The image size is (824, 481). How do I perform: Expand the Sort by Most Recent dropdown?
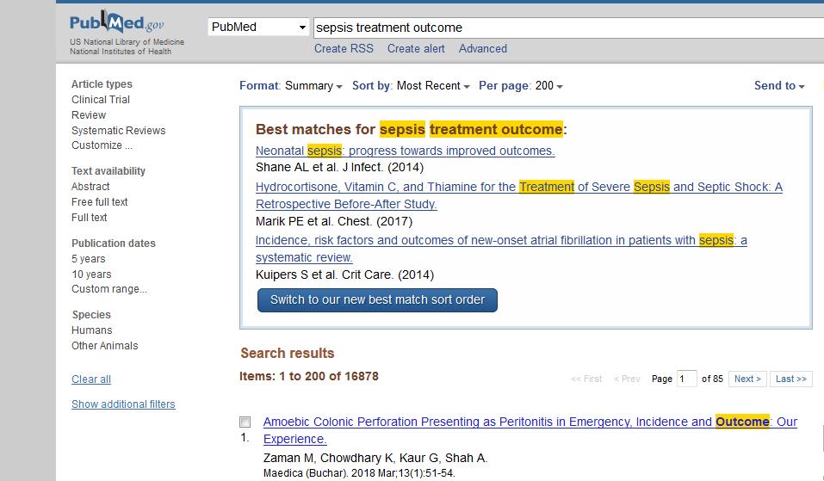tap(411, 85)
